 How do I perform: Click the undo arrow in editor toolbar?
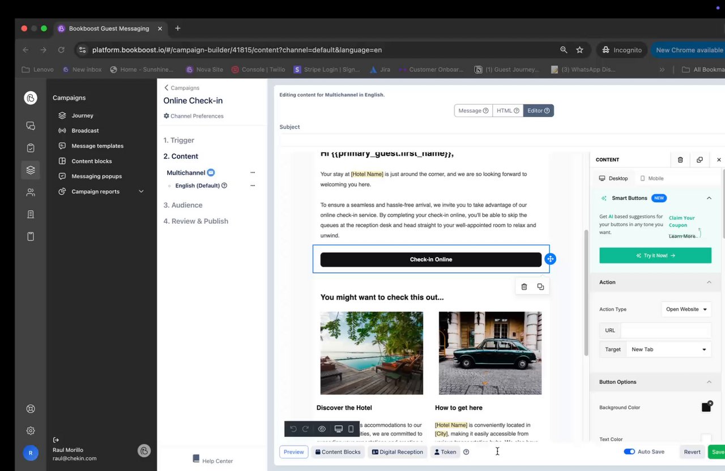click(x=293, y=429)
